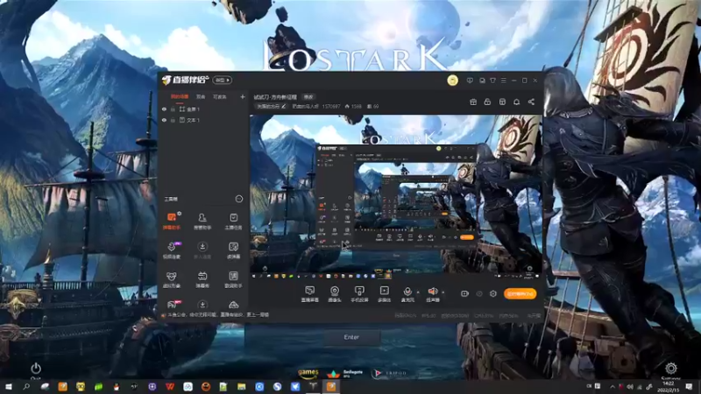Open the yellow user avatar in title bar
The width and height of the screenshot is (701, 394).
tap(452, 81)
